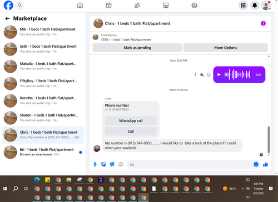Go to the Home feed icon

(80, 6)
